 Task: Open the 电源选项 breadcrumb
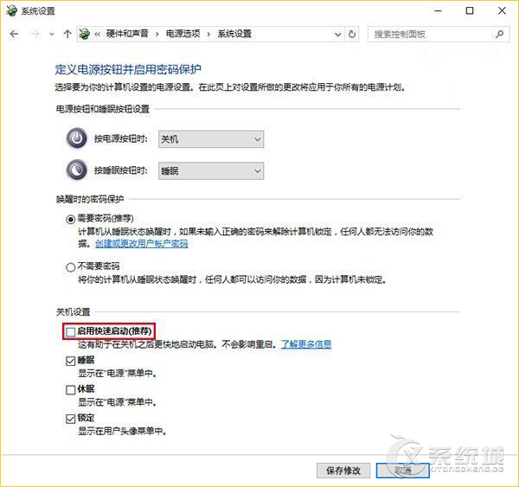point(183,34)
